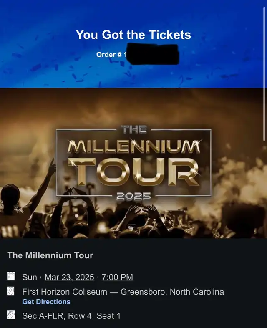This screenshot has width=267, height=328.
Task: Open the Get Directions link
Action: (x=46, y=302)
